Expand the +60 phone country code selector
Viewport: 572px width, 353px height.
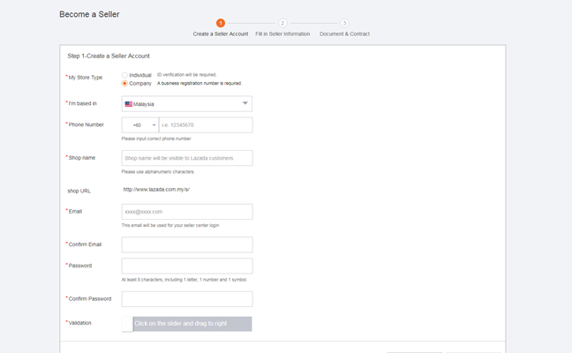pos(139,125)
